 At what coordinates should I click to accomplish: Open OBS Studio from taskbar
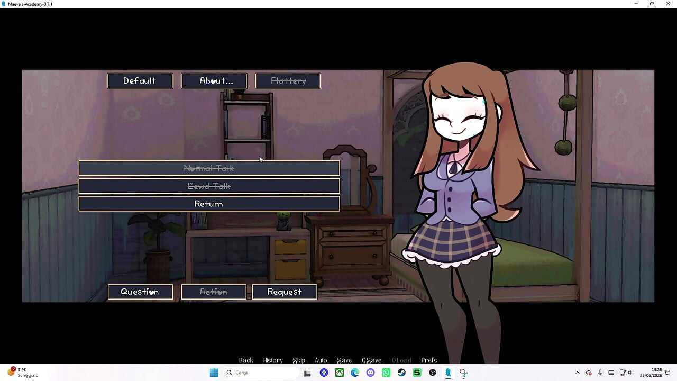pos(433,373)
